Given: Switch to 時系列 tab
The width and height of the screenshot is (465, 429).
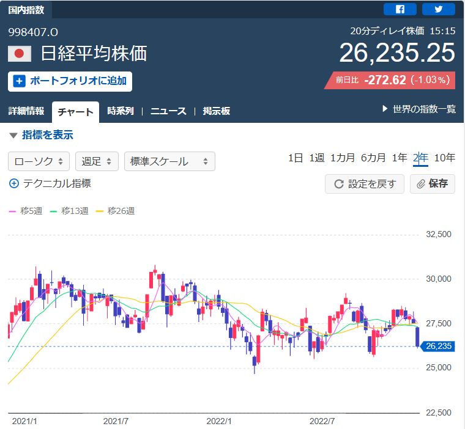Looking at the screenshot, I should tap(121, 111).
